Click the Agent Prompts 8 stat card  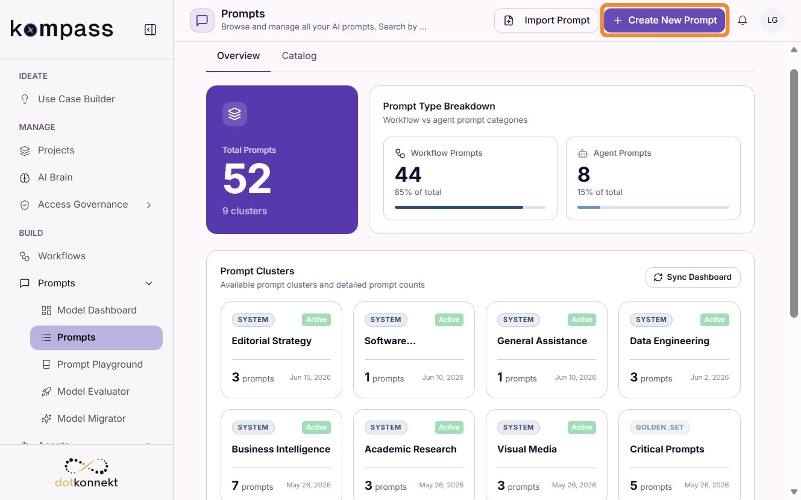point(653,178)
